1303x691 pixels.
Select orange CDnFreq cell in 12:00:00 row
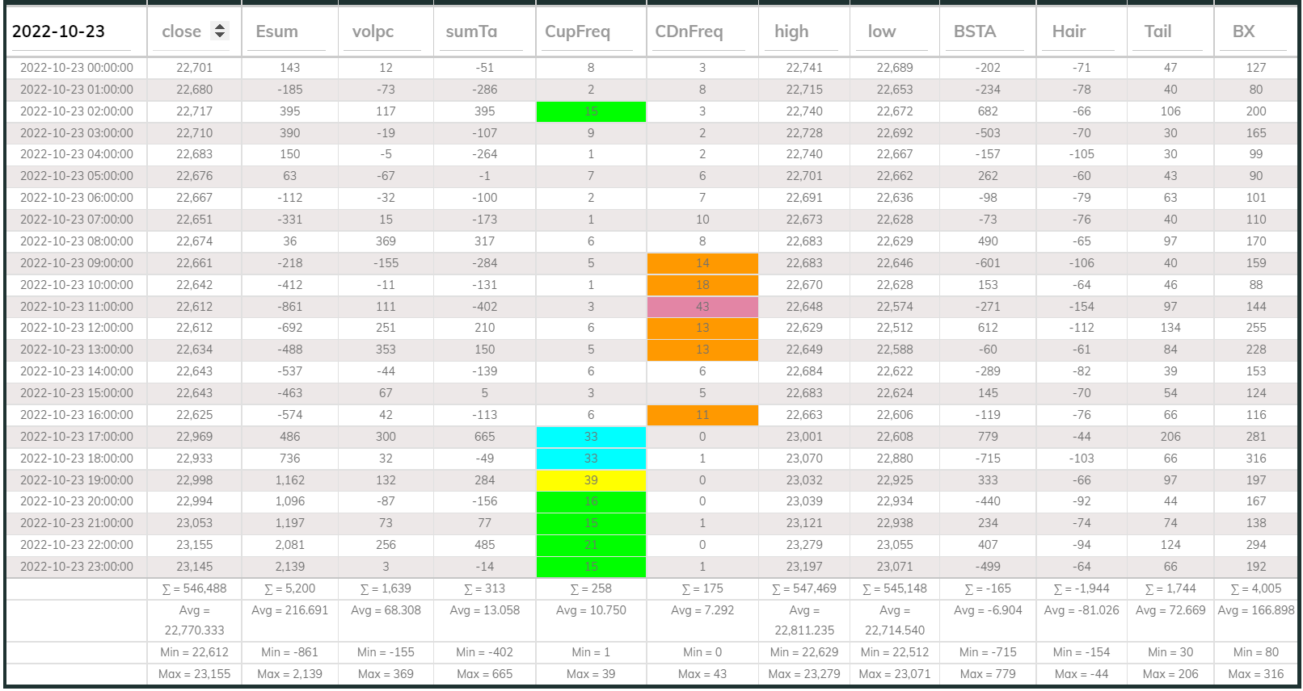click(x=702, y=328)
